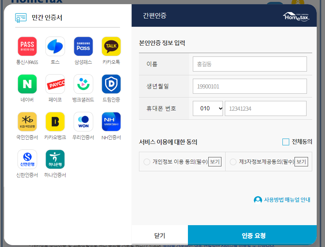Click the 국민인증서 label text
Image resolution: width=325 pixels, height=247 pixels.
tap(27, 137)
